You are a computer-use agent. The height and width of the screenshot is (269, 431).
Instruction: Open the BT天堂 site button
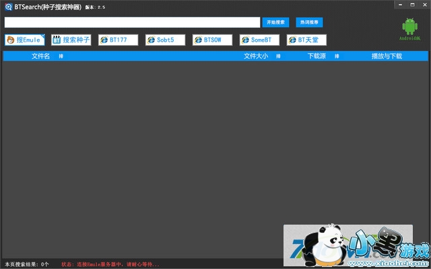(x=306, y=40)
